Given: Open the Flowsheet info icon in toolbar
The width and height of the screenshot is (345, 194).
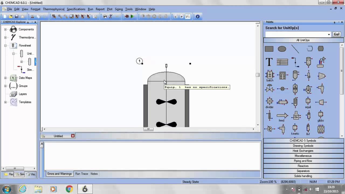Looking at the screenshot, I should coord(198,16).
